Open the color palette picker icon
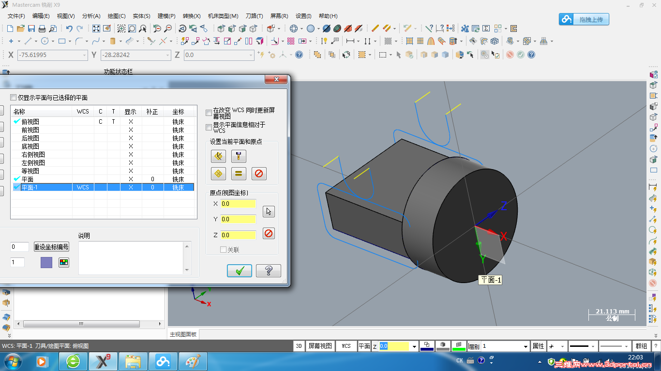This screenshot has height=371, width=661. (x=64, y=262)
